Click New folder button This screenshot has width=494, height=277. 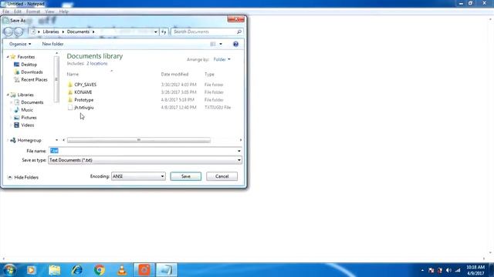pyautogui.click(x=52, y=44)
